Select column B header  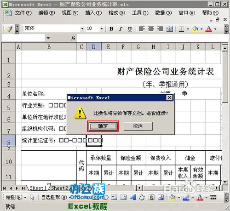49,46
